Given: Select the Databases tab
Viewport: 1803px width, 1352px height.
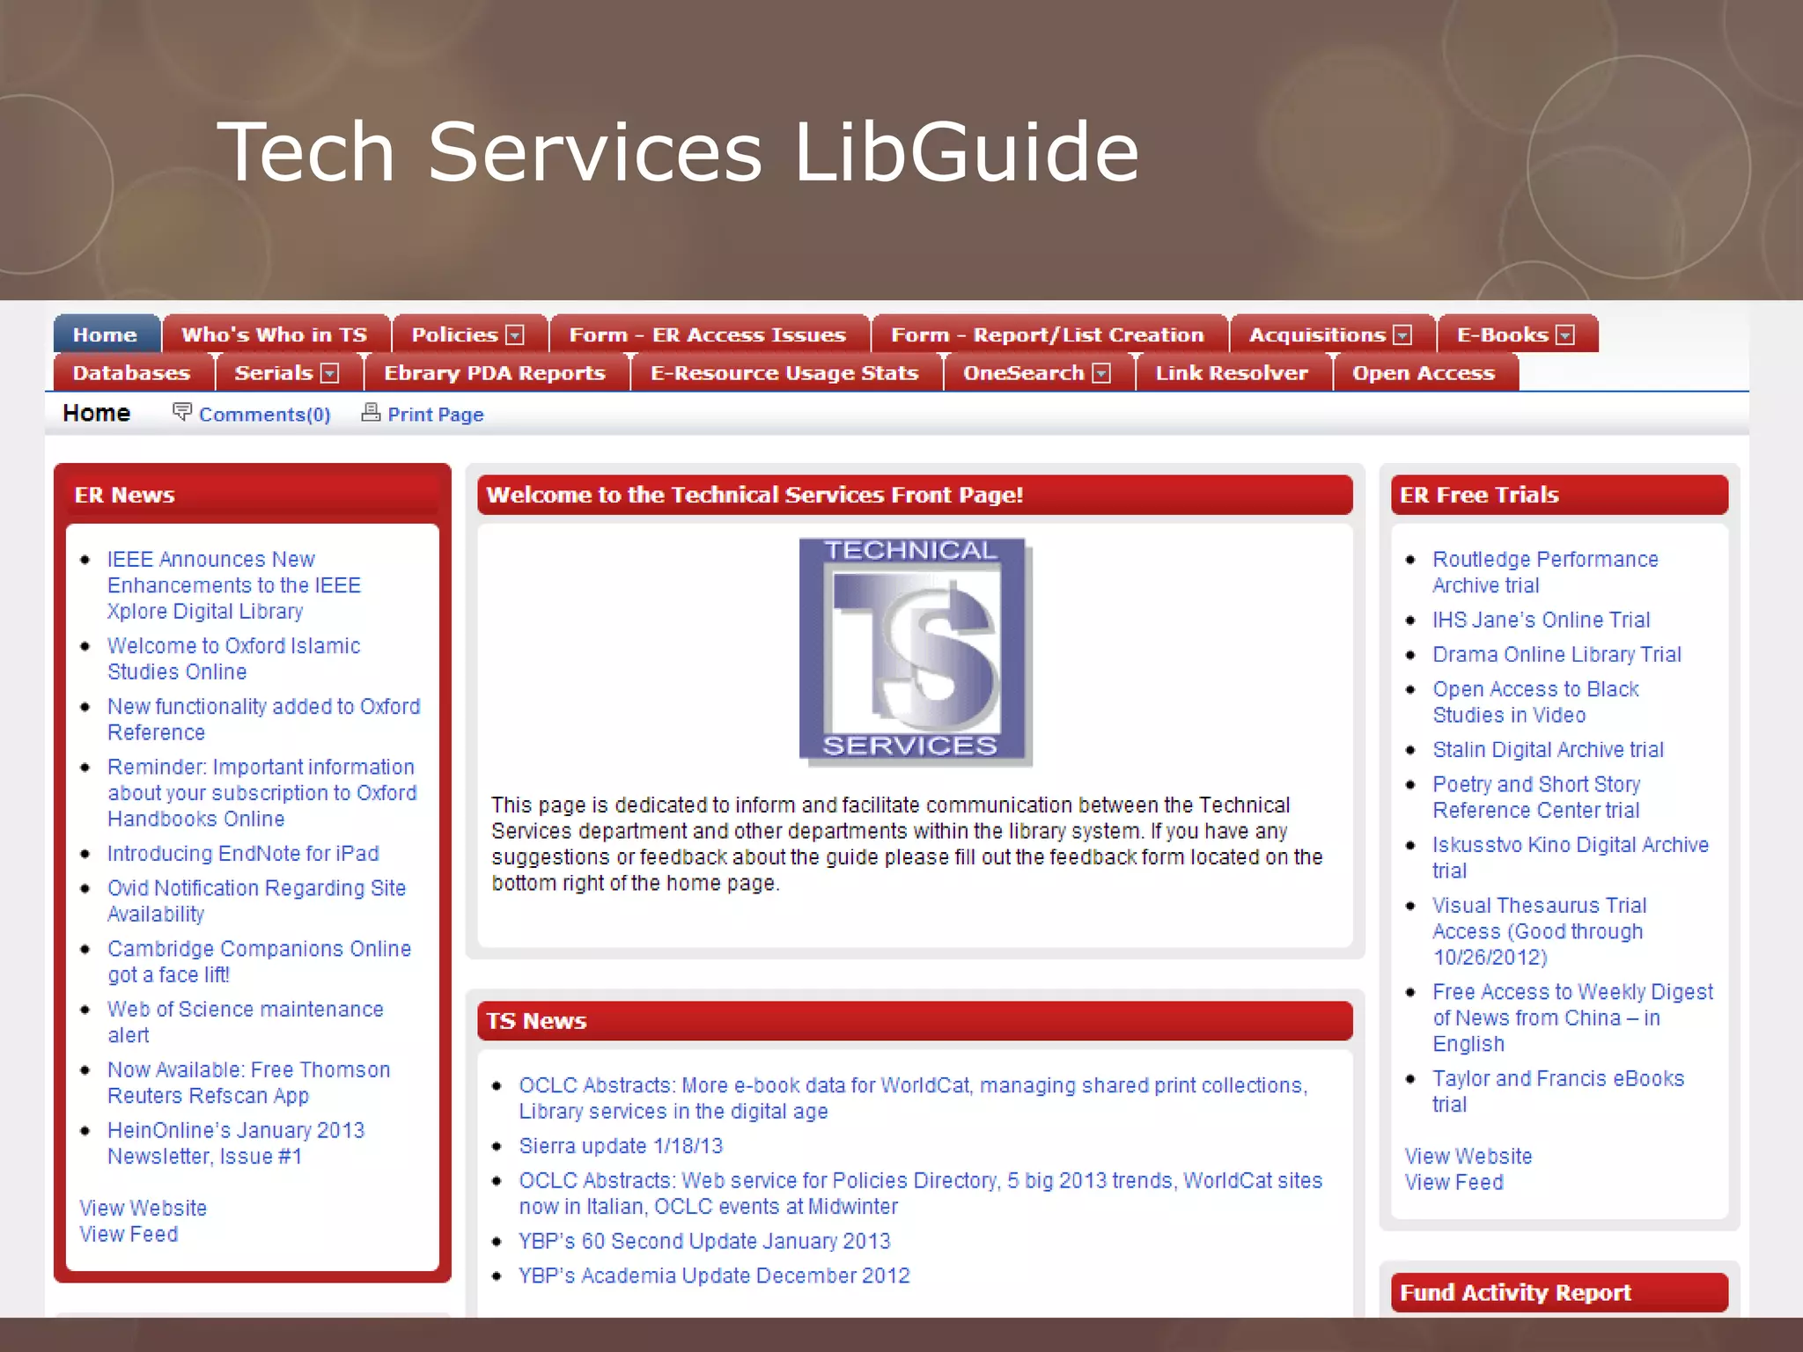Looking at the screenshot, I should pyautogui.click(x=132, y=373).
